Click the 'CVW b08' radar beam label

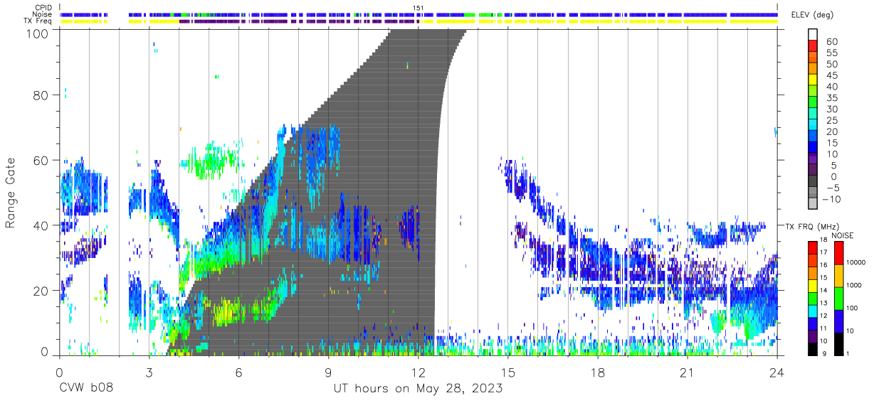[x=85, y=389]
